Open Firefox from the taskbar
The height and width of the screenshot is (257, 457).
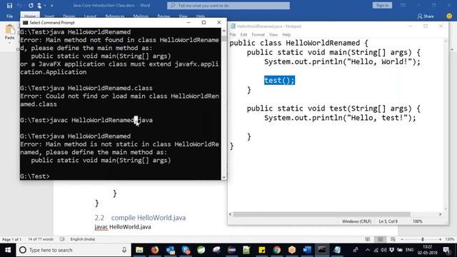tap(155, 250)
